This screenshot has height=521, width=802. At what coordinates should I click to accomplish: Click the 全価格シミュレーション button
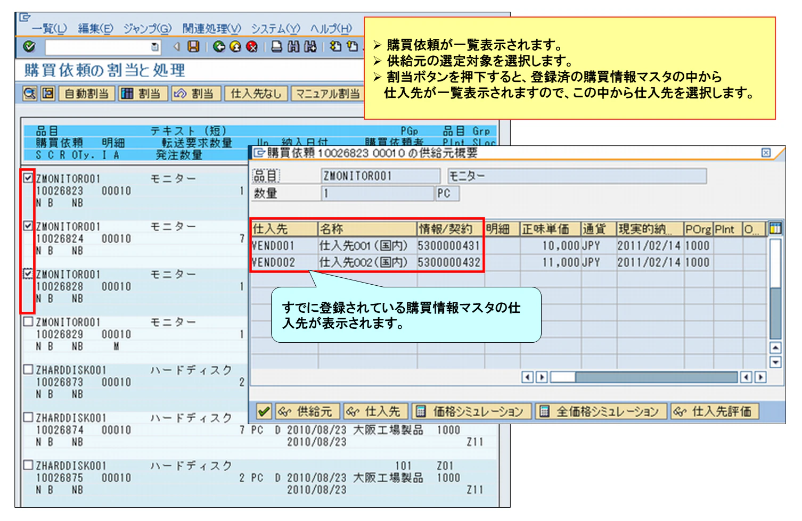click(x=601, y=411)
